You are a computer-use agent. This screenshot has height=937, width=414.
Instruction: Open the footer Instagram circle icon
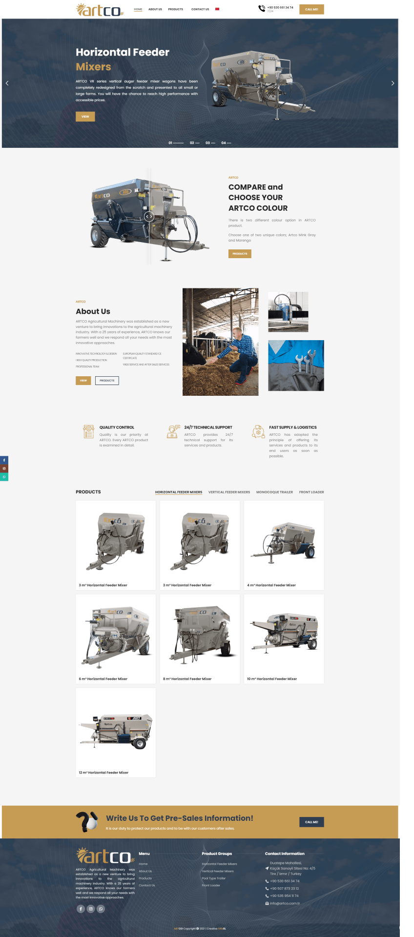tap(91, 909)
